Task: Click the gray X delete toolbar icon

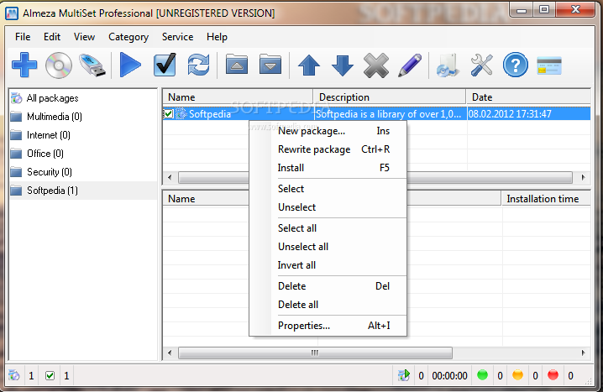Action: (376, 65)
